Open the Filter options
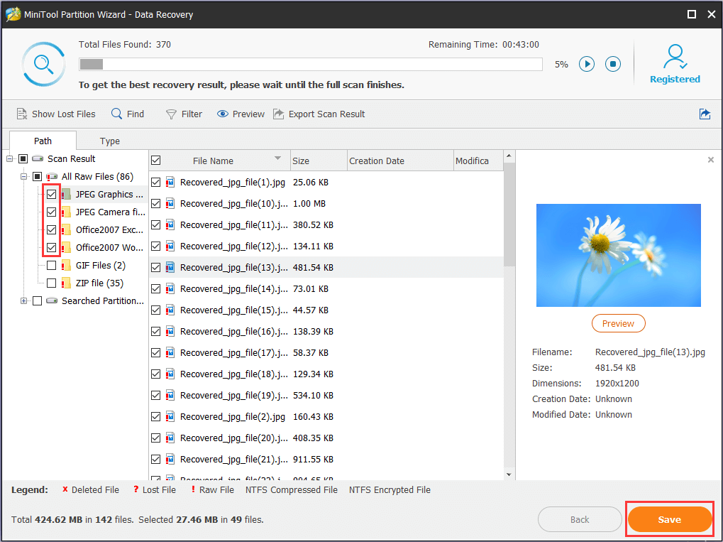Image resolution: width=723 pixels, height=542 pixels. pos(184,114)
